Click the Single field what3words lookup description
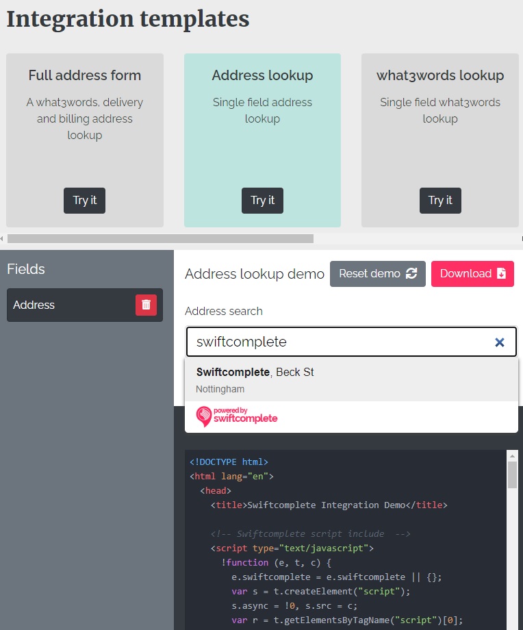The width and height of the screenshot is (523, 630). (x=440, y=110)
